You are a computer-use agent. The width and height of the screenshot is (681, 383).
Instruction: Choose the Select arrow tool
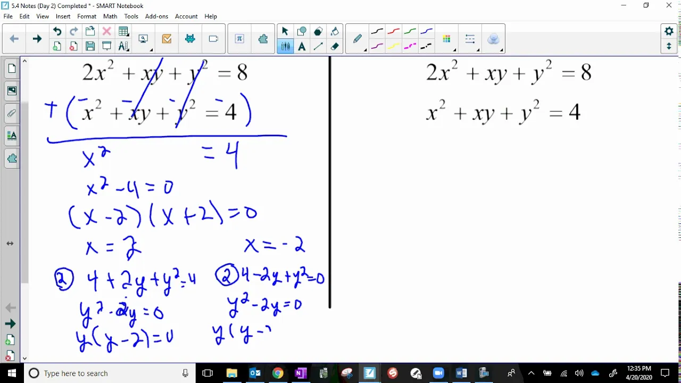pos(285,31)
